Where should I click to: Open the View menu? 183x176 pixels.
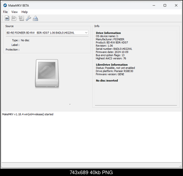click(x=15, y=12)
